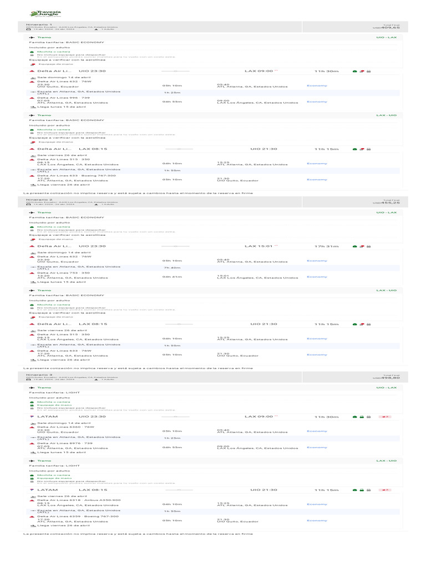
Task: Click green backpack icon on Itinerario 1's 11h 30m row
Action: point(354,72)
